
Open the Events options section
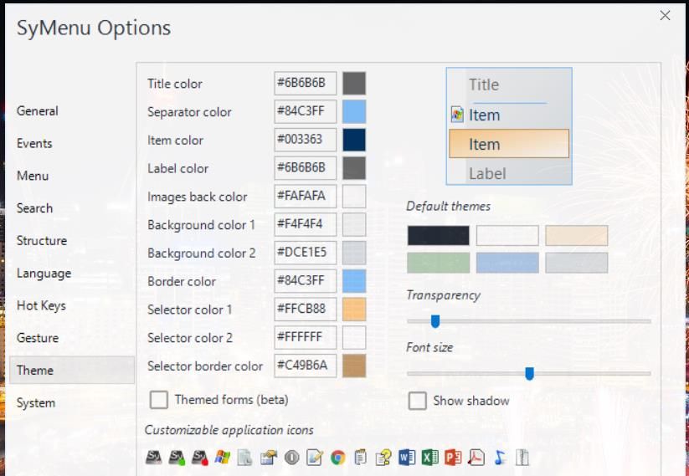[34, 144]
